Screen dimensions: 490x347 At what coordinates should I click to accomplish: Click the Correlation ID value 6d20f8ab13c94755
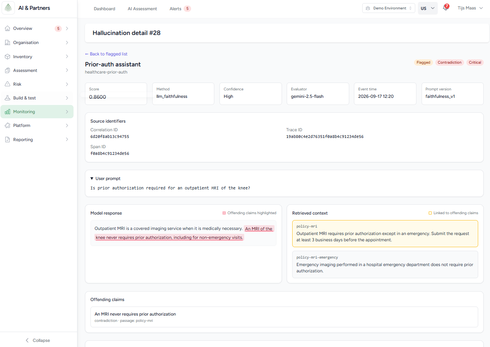coord(110,137)
